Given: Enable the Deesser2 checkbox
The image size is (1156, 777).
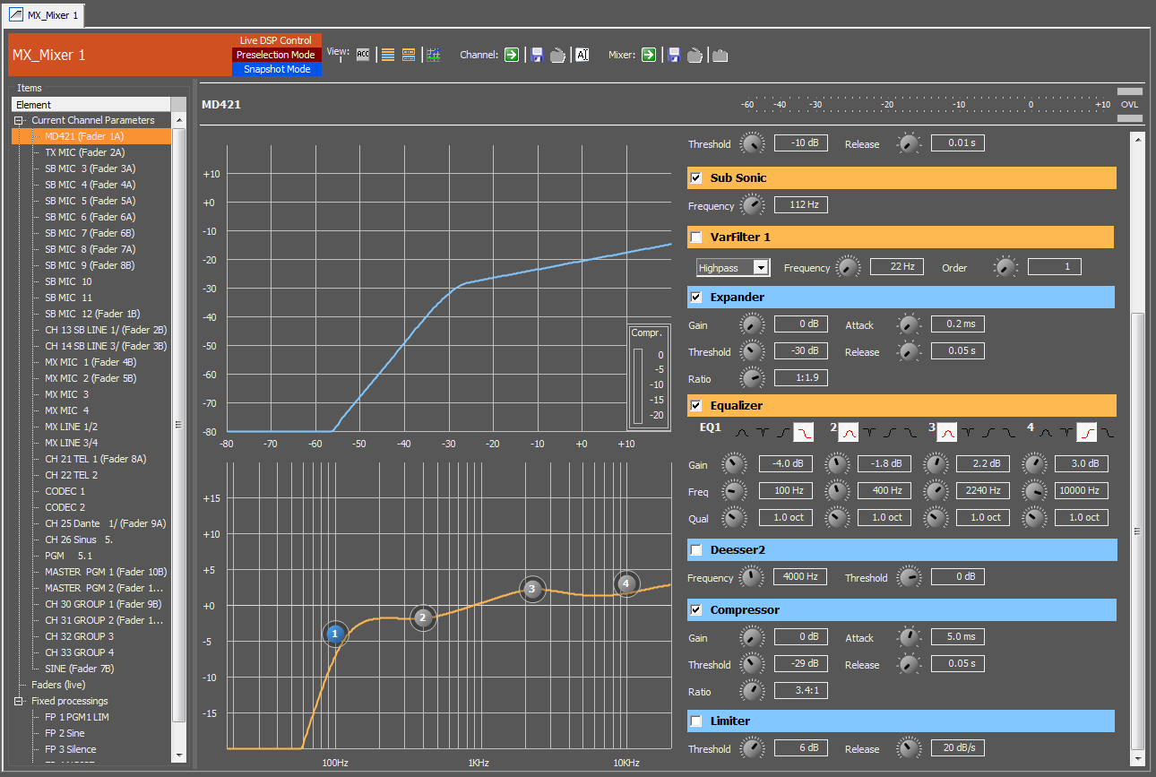Looking at the screenshot, I should tap(696, 549).
